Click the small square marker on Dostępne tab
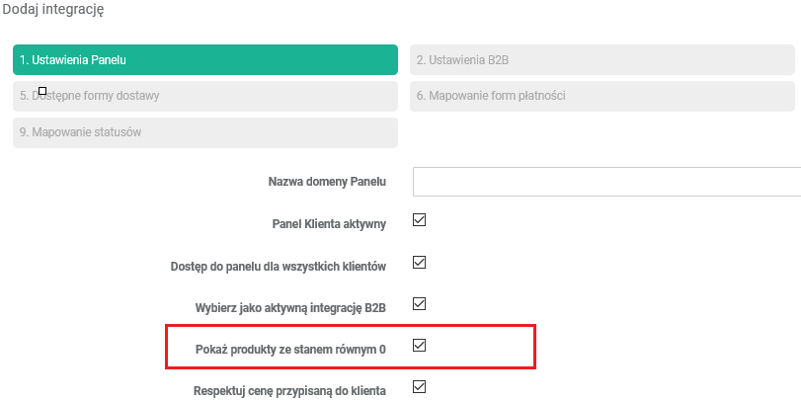Viewport: 801px width, 401px height. [x=42, y=90]
